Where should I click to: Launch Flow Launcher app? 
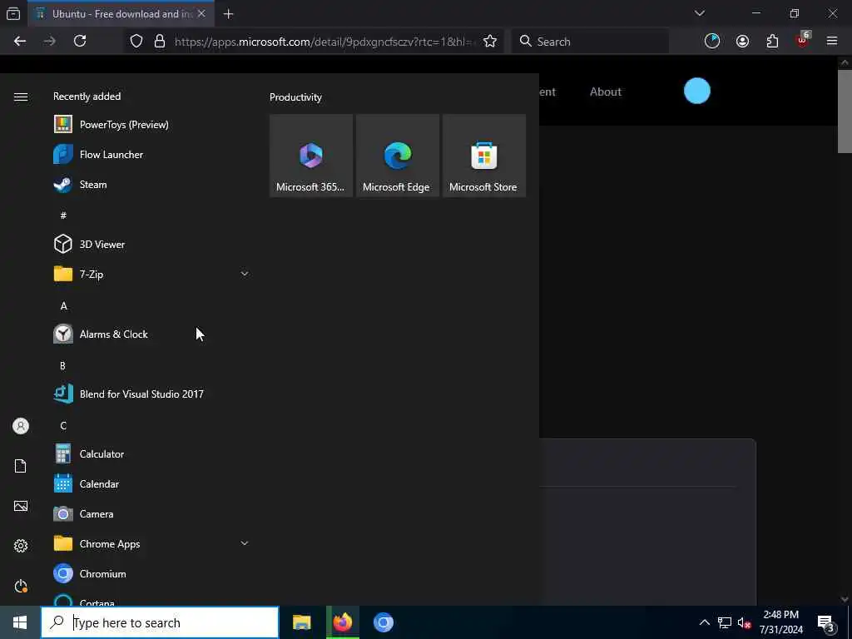pos(151,154)
